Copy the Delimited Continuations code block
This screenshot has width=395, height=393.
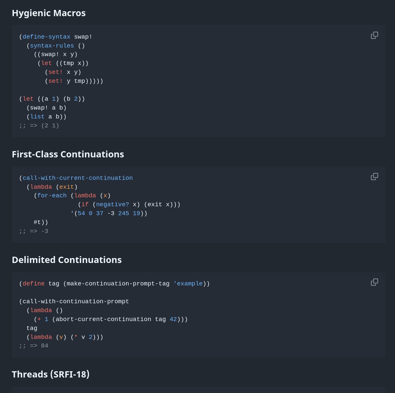point(374,282)
